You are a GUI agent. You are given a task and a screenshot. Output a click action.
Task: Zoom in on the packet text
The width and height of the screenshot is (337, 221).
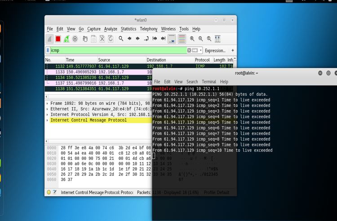[192, 39]
